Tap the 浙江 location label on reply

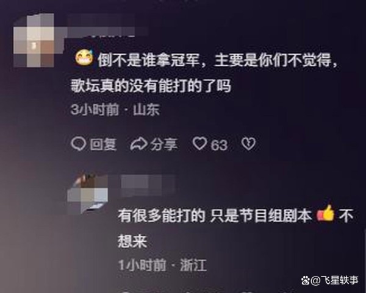point(193,265)
